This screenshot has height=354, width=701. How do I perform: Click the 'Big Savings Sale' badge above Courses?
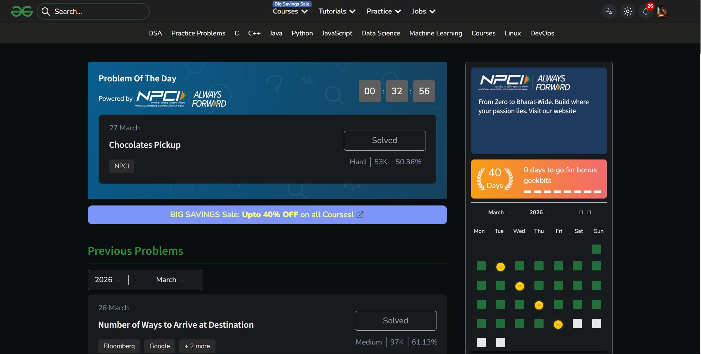pos(292,4)
